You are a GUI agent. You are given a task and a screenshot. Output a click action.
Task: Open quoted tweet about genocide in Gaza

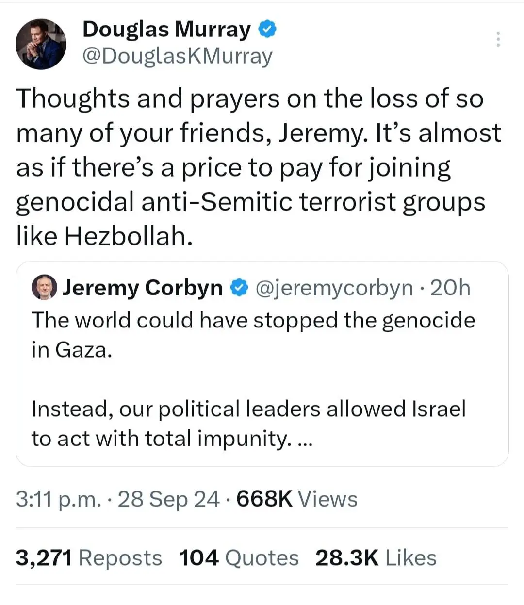coord(253,335)
